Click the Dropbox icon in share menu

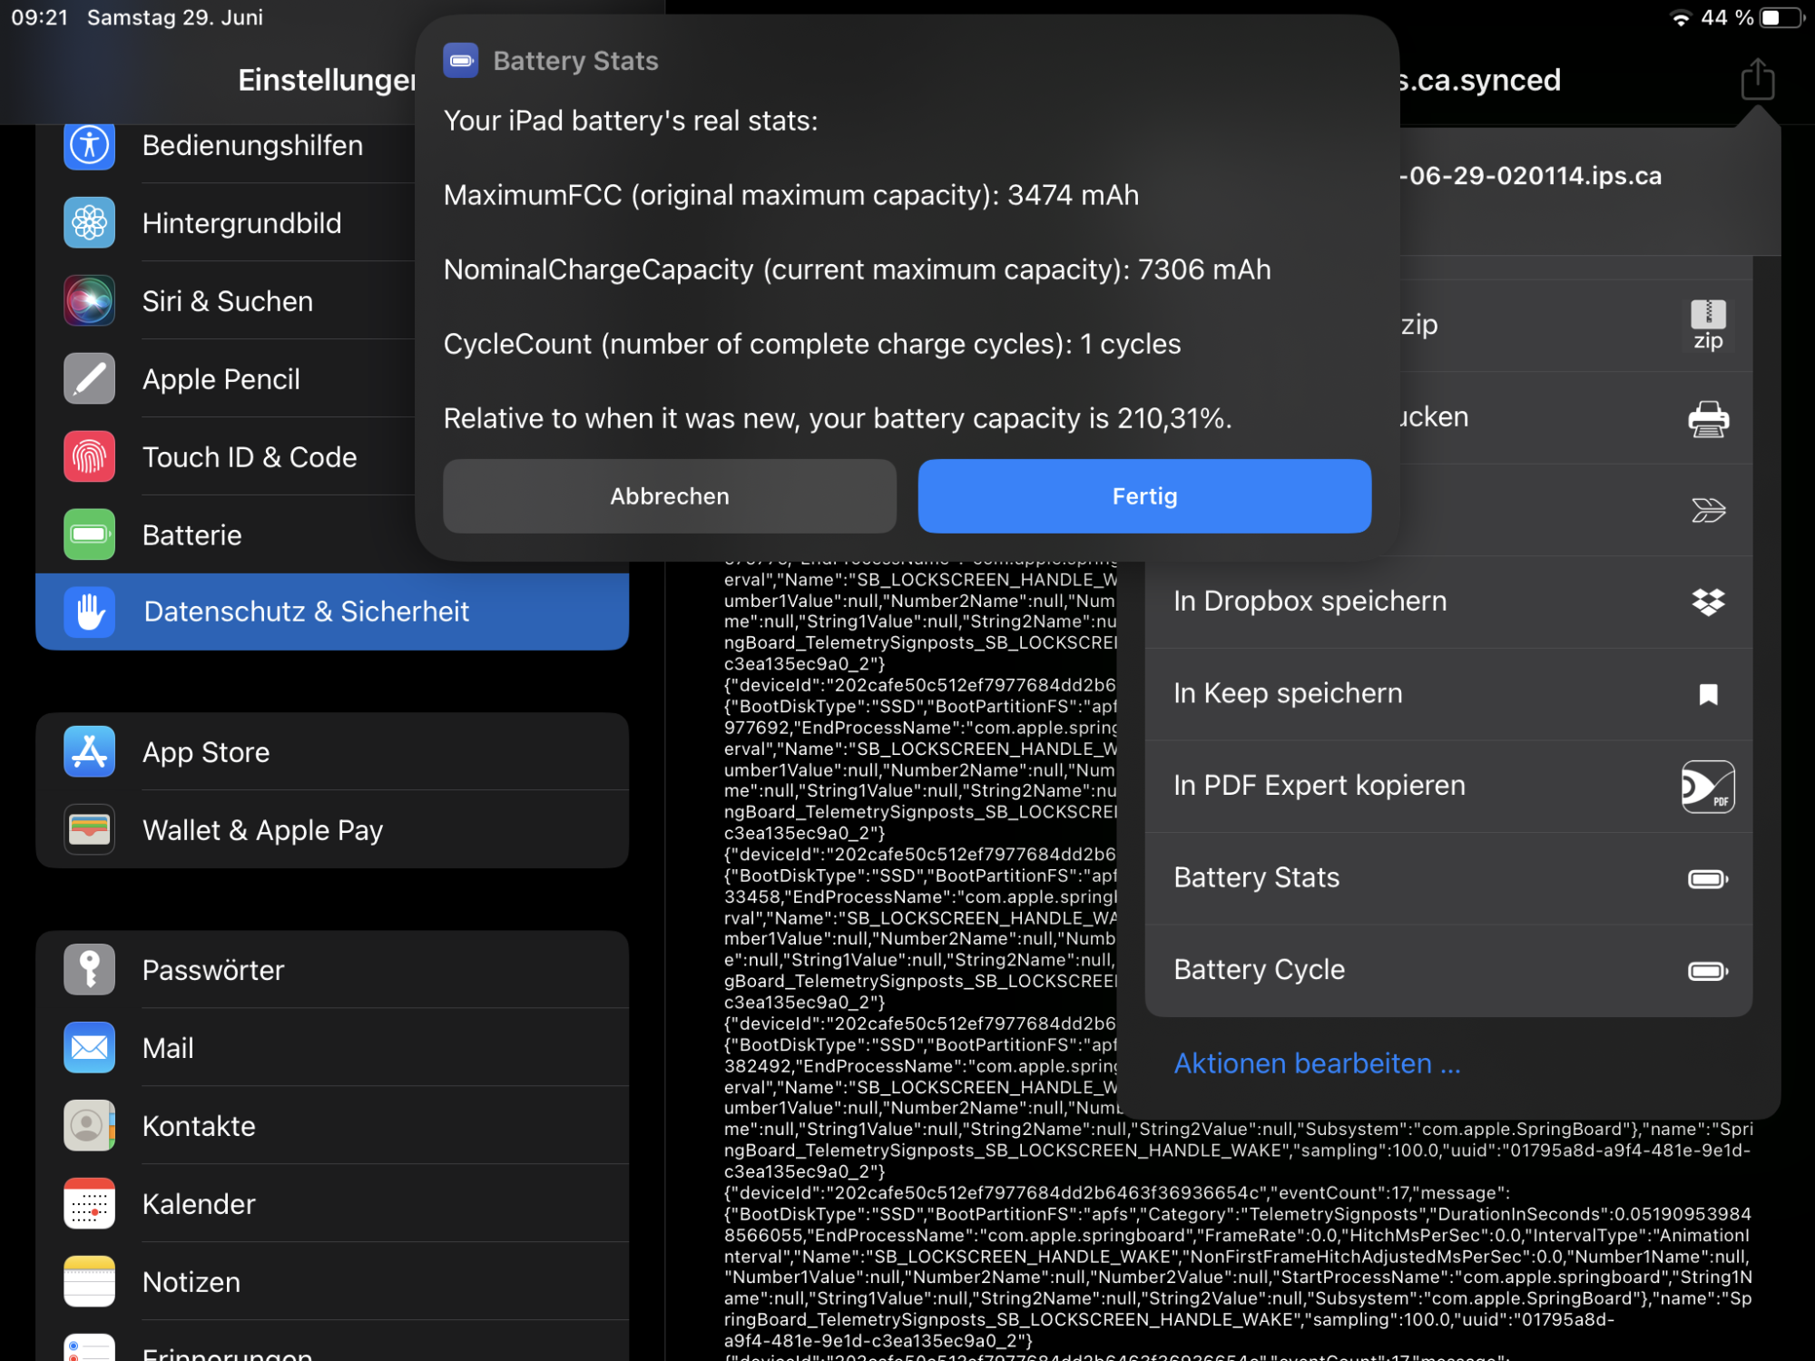click(1708, 602)
